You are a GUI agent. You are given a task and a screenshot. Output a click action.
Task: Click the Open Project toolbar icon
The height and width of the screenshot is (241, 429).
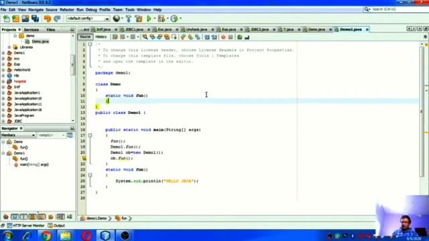(x=25, y=19)
